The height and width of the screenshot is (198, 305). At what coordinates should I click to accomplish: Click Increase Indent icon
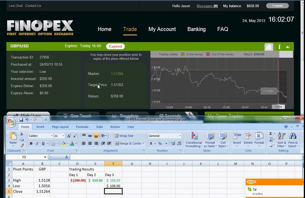(x=109, y=143)
